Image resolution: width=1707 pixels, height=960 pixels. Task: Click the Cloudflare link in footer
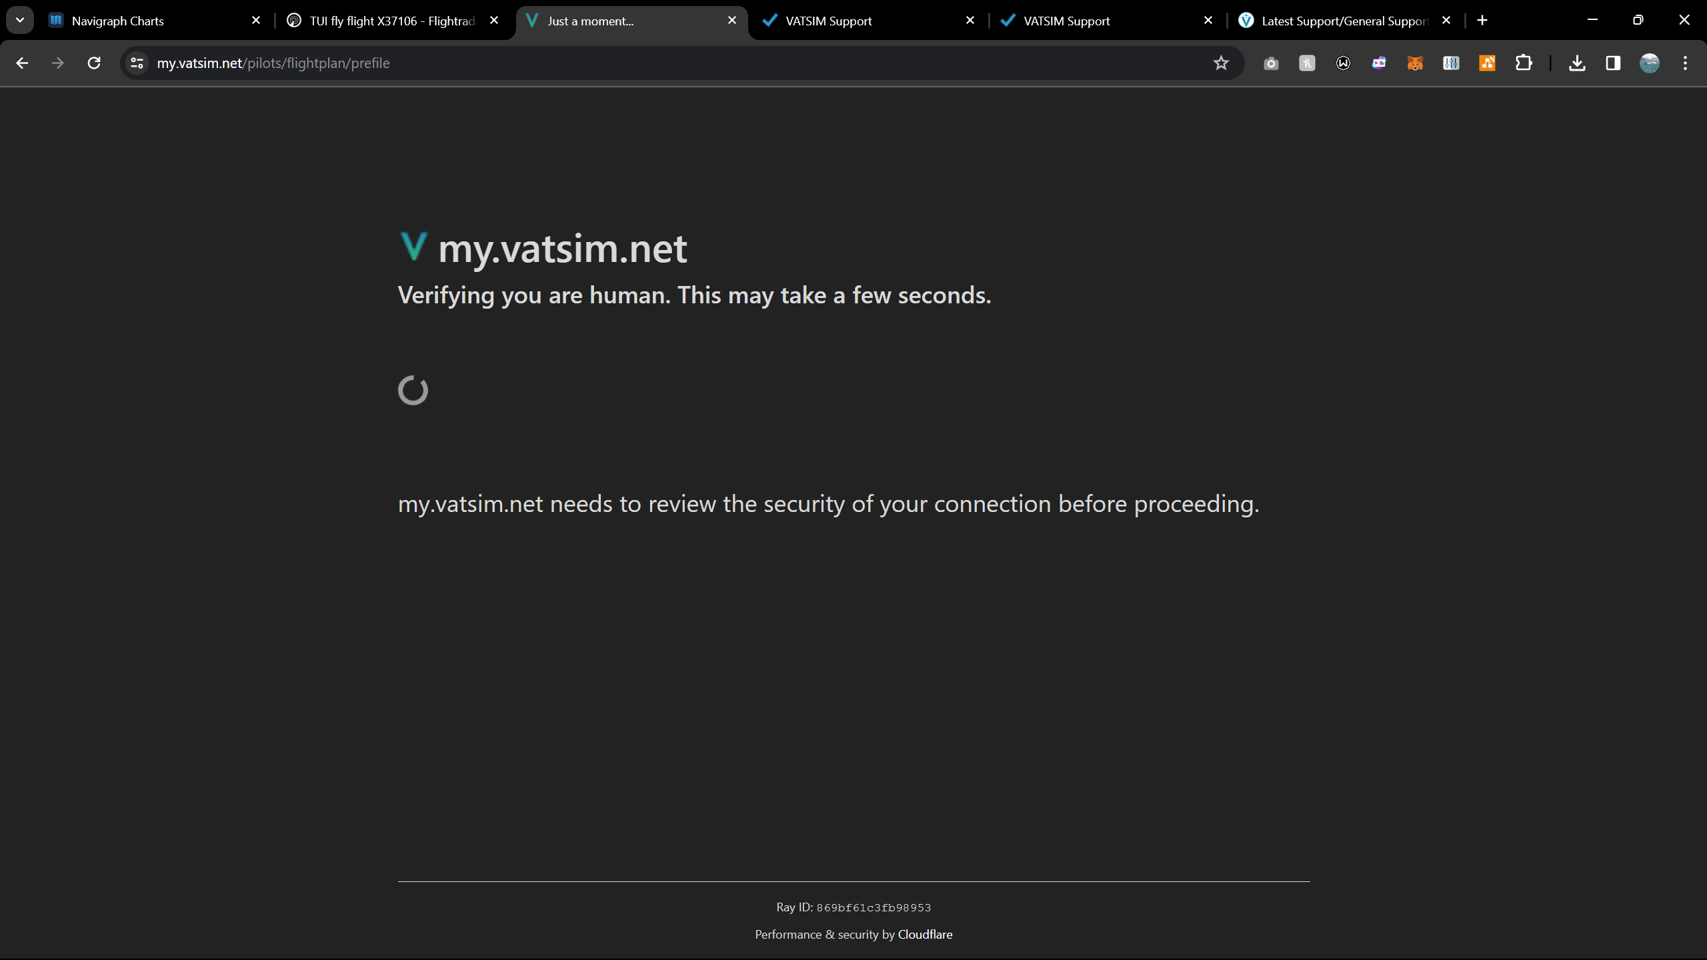(x=925, y=934)
